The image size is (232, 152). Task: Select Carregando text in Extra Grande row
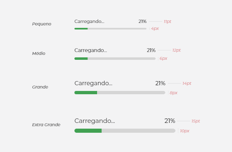[95, 121]
